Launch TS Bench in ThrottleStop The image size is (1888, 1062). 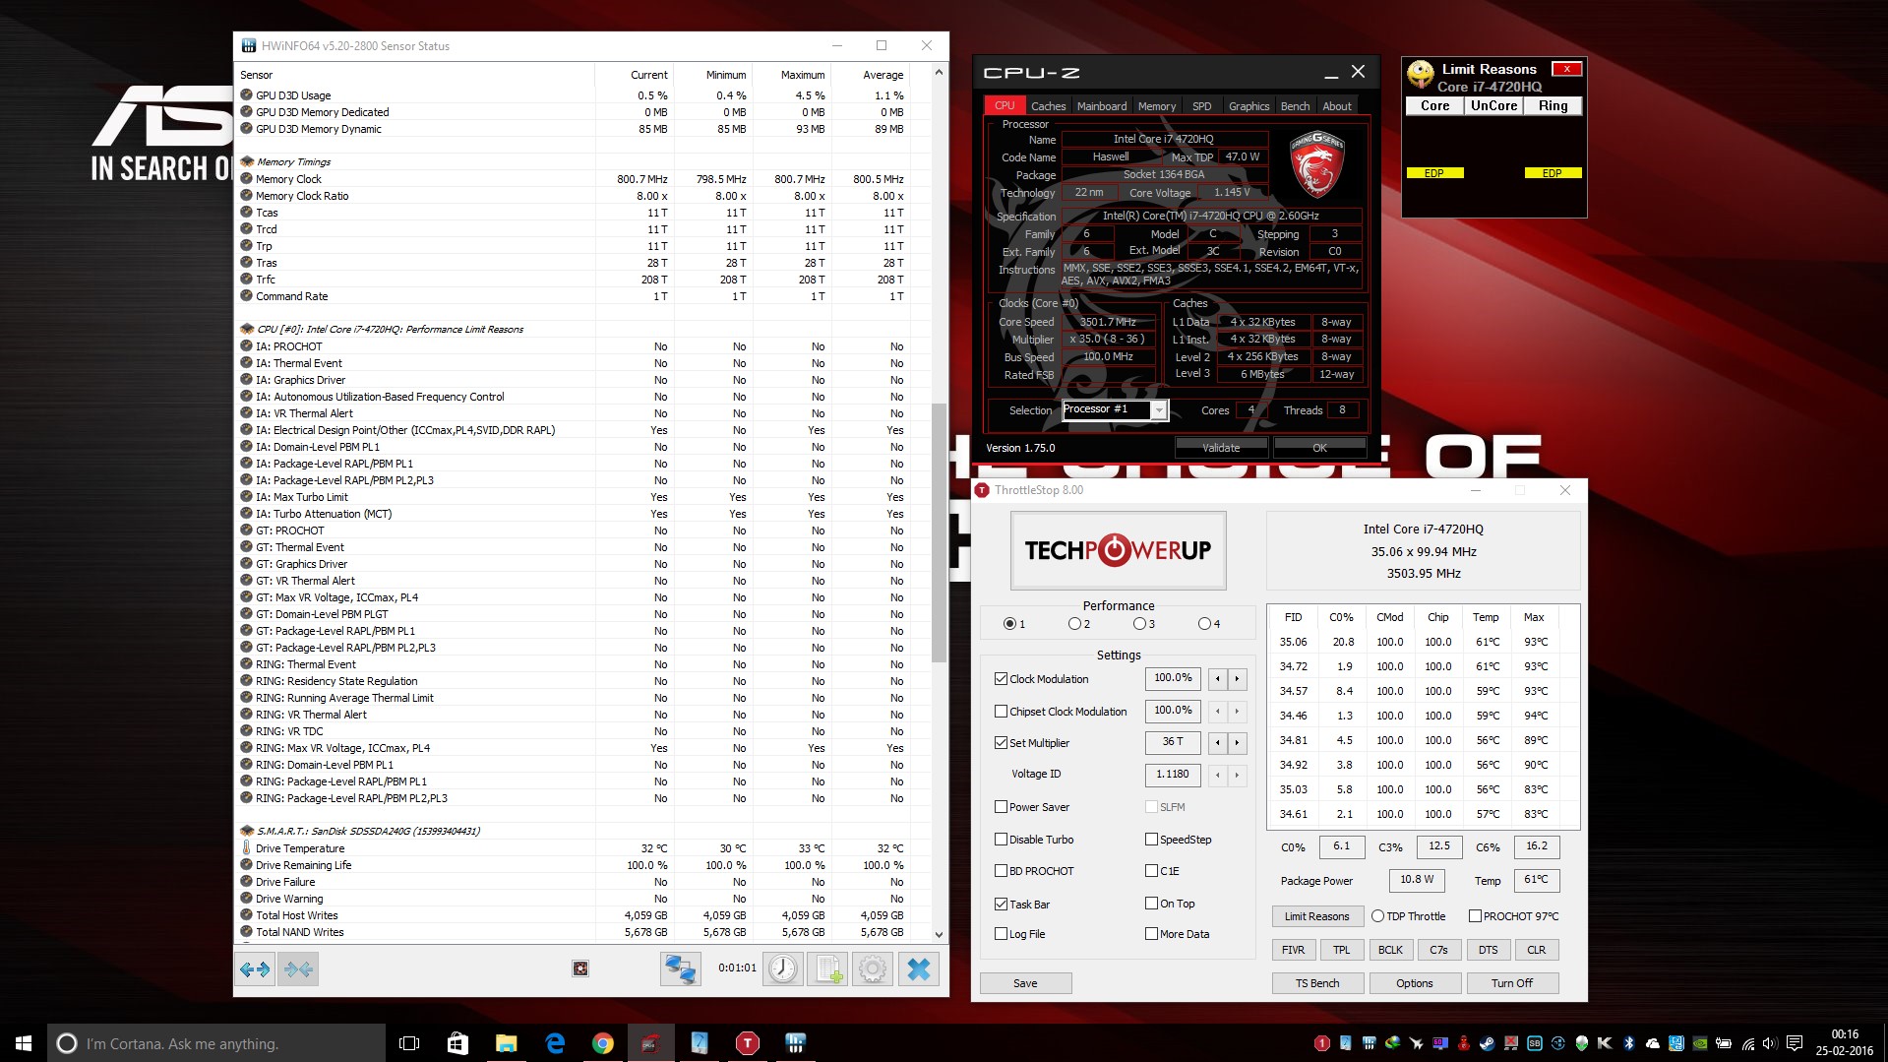pos(1316,983)
